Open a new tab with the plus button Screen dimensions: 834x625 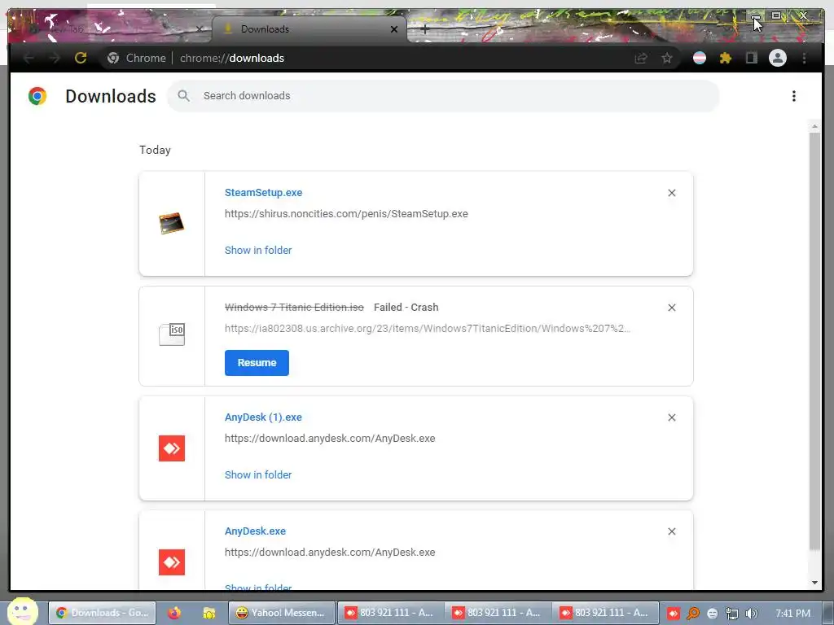click(x=425, y=29)
